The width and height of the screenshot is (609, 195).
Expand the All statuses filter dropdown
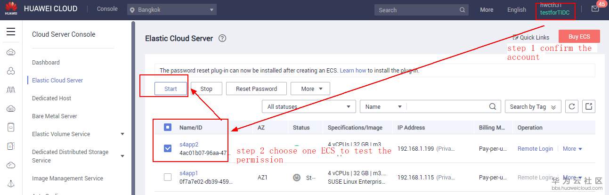[x=309, y=106]
